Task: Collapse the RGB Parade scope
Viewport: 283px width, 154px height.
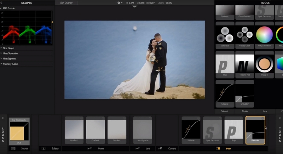Action: (8, 8)
